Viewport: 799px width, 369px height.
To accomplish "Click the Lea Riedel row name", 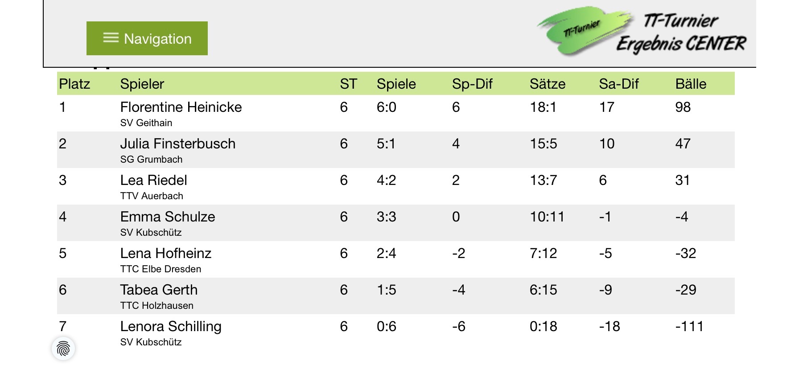I will tap(153, 180).
